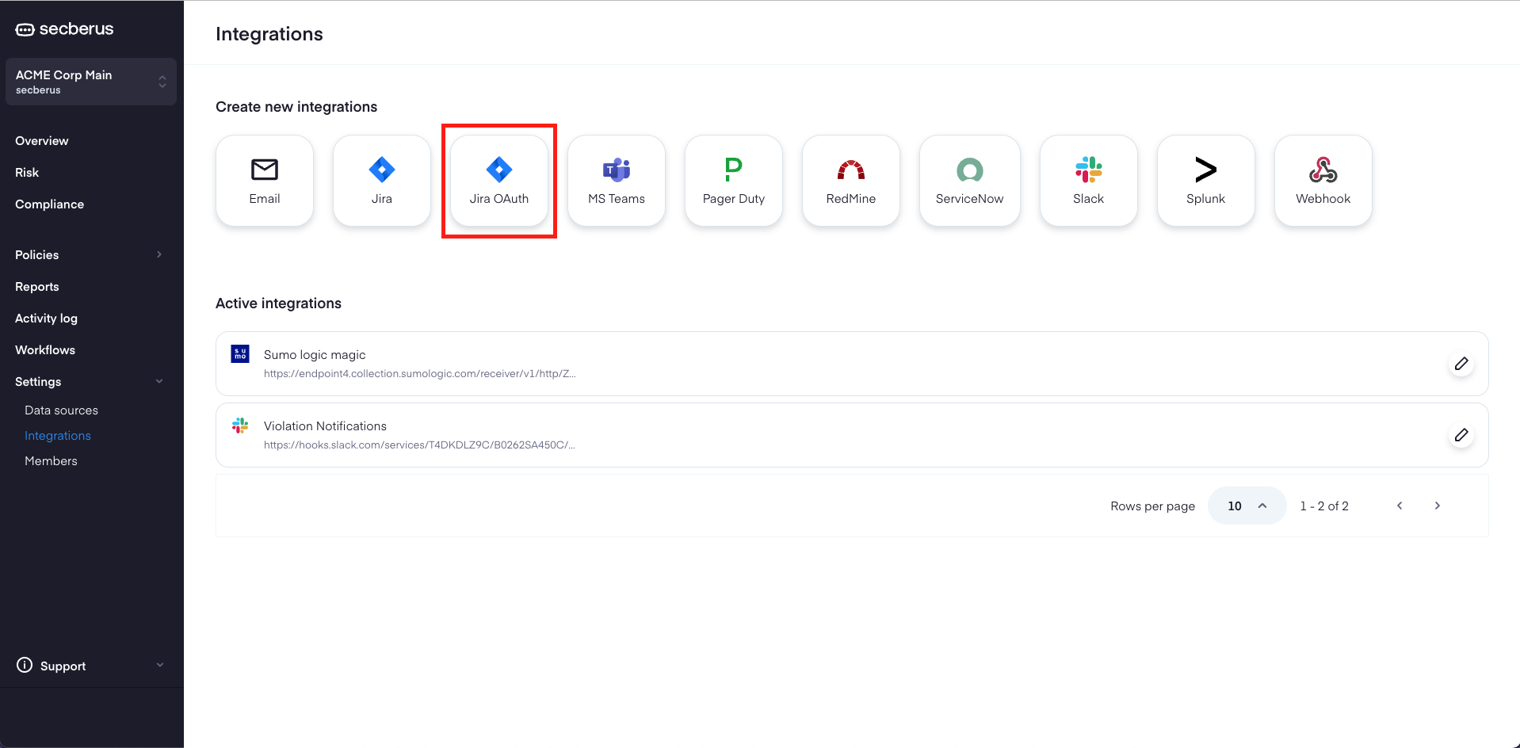Open Data sources settings
The image size is (1520, 748).
tap(61, 410)
